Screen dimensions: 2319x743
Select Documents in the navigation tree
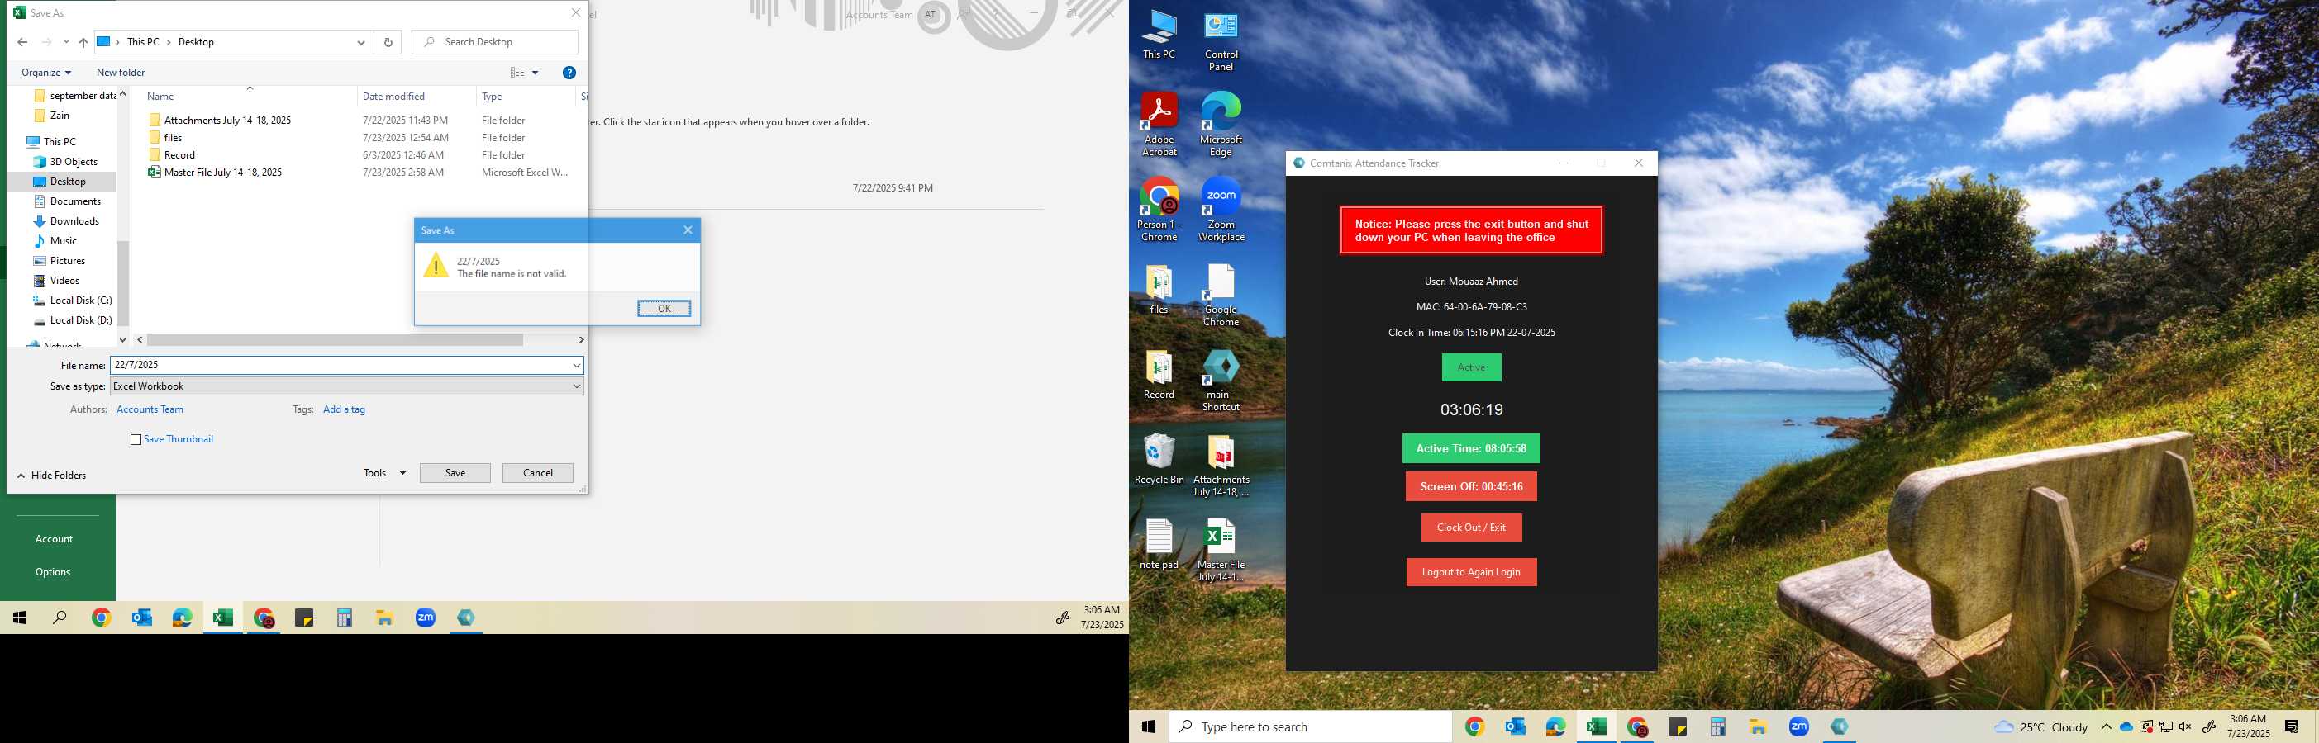coord(74,201)
